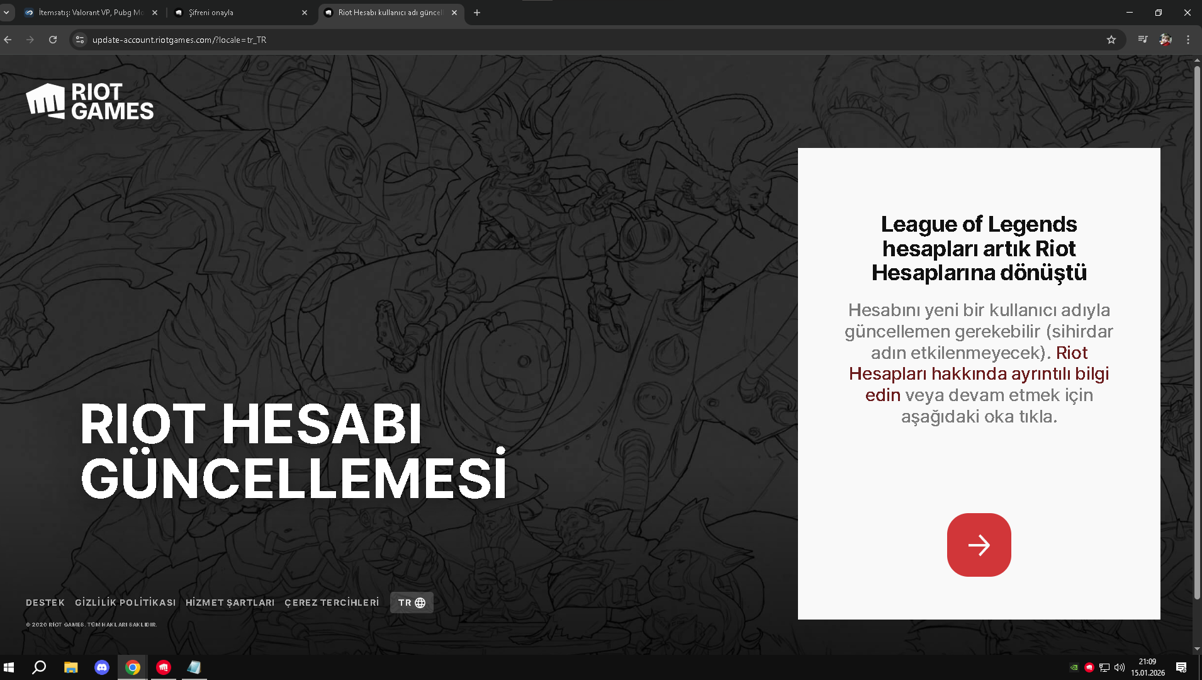Open the Windows notification center
Image resolution: width=1202 pixels, height=680 pixels.
pyautogui.click(x=1181, y=667)
